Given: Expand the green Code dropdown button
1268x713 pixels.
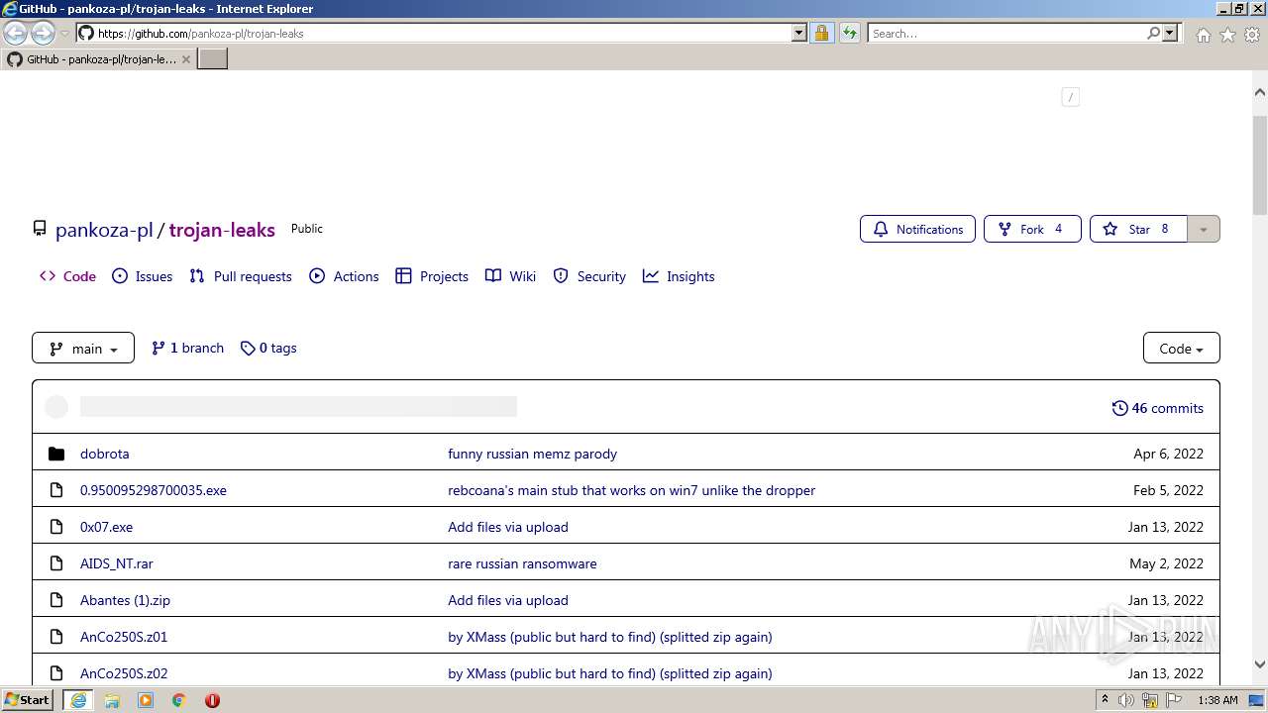Looking at the screenshot, I should pos(1181,348).
